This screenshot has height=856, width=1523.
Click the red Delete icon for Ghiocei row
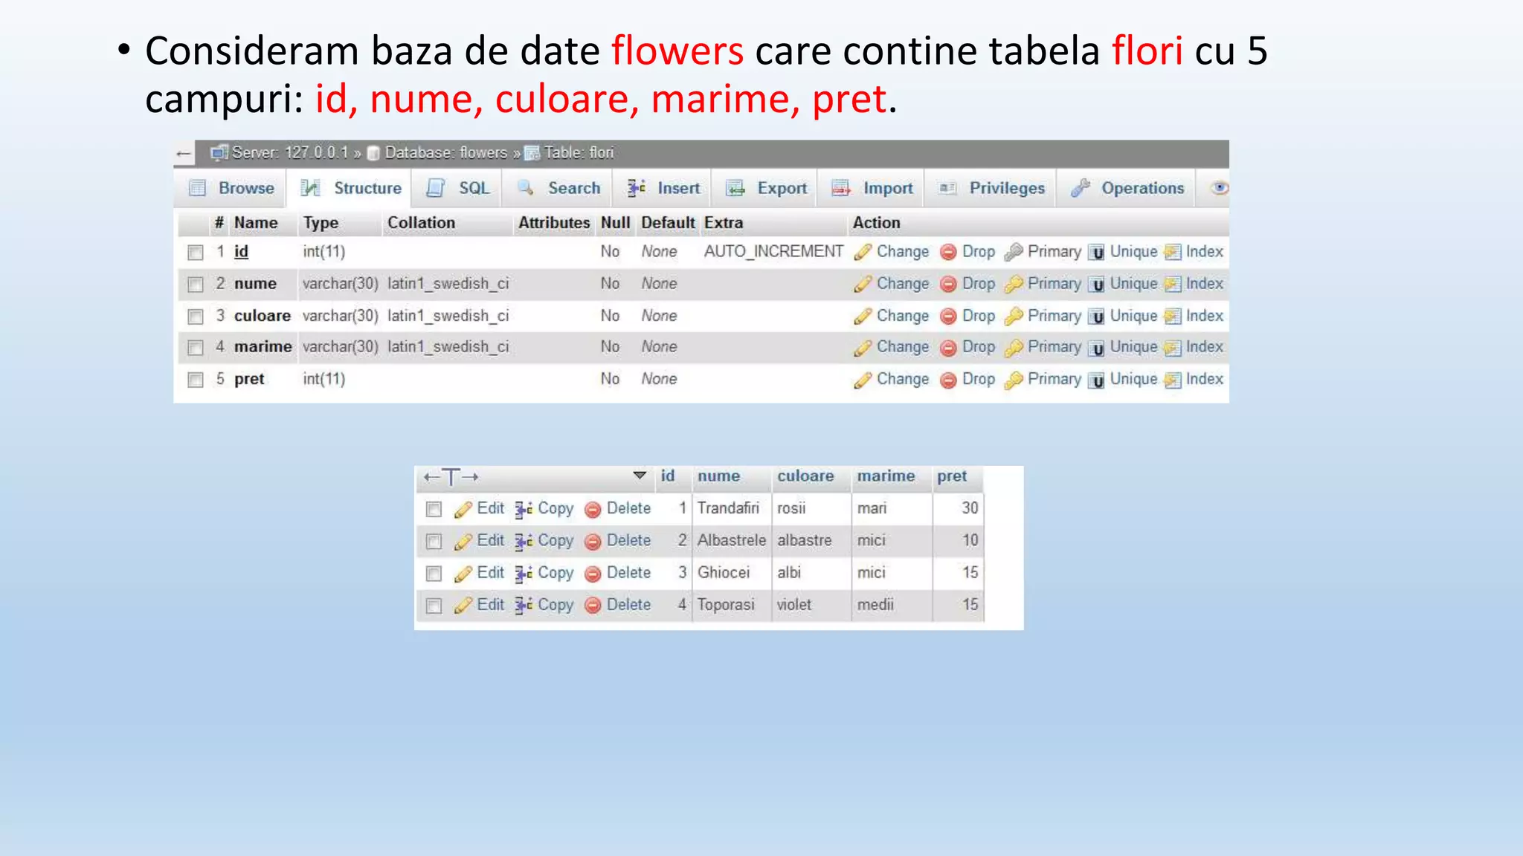point(593,574)
